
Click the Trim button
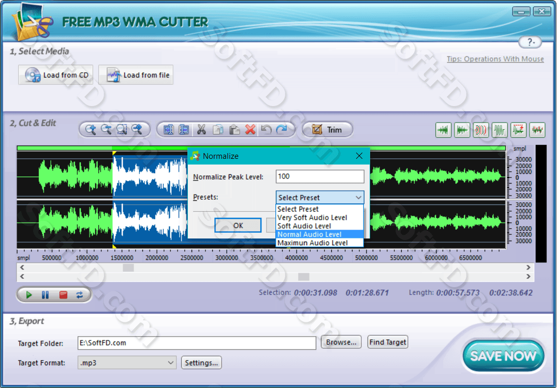pyautogui.click(x=328, y=129)
